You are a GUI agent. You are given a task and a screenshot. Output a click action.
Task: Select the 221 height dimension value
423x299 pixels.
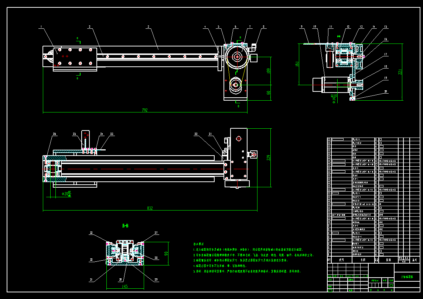(400, 72)
